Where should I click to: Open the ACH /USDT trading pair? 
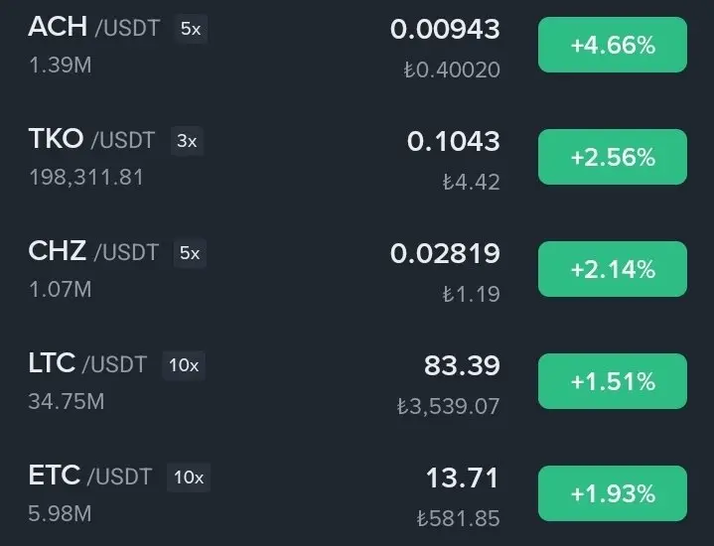(x=93, y=27)
